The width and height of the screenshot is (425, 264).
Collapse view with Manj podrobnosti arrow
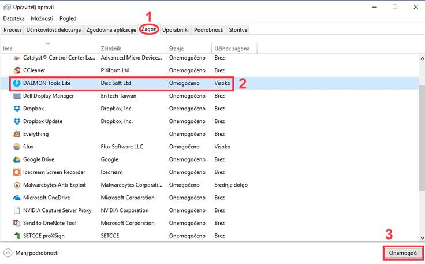(8, 253)
